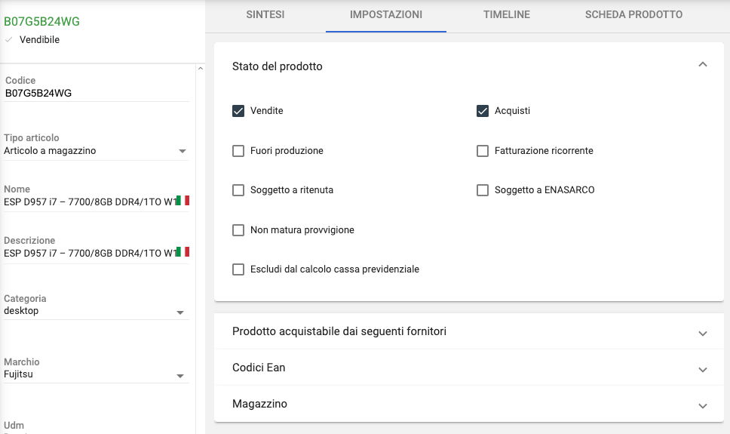Click the Codice input field
The width and height of the screenshot is (730, 434).
point(96,94)
